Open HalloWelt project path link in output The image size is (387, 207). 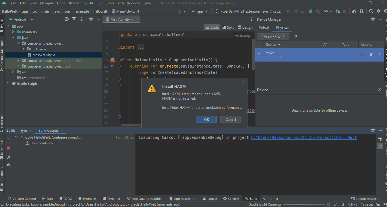click(304, 138)
